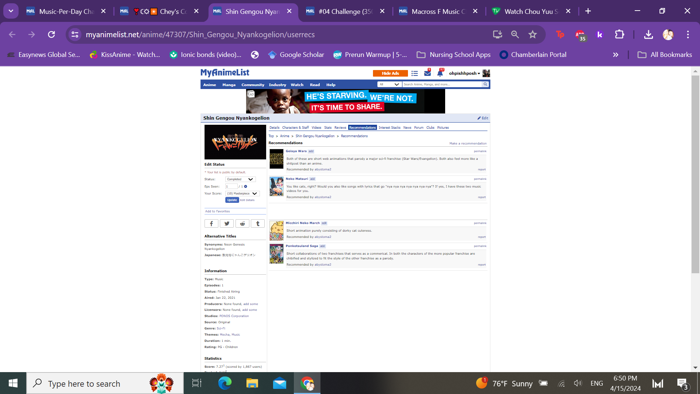Open the MAL messages envelope icon

[427, 73]
